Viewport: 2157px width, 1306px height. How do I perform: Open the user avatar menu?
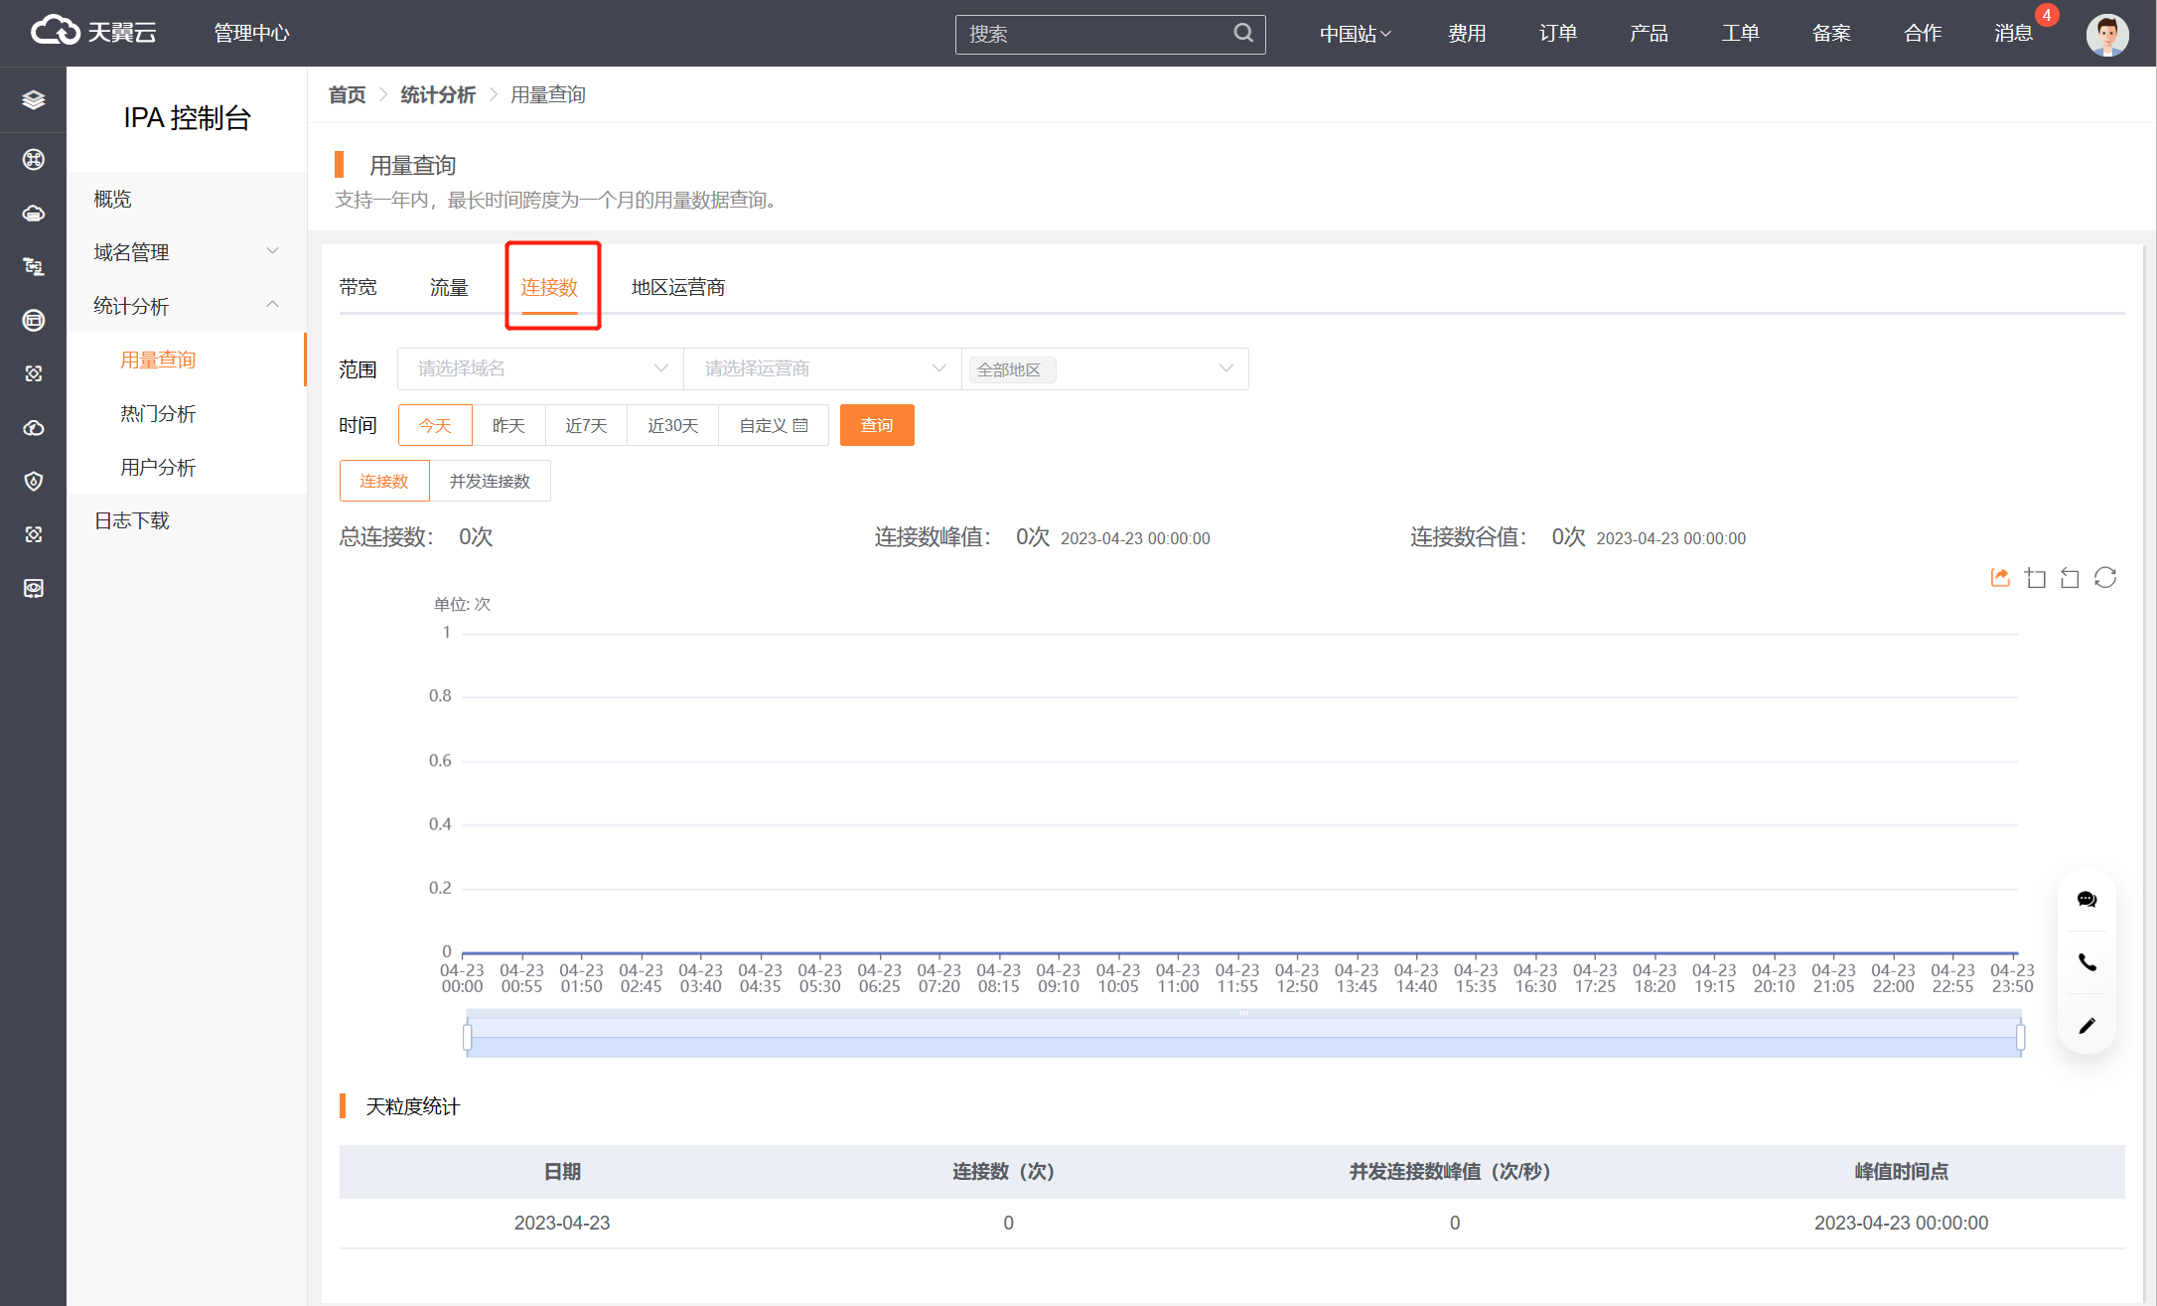(2106, 35)
